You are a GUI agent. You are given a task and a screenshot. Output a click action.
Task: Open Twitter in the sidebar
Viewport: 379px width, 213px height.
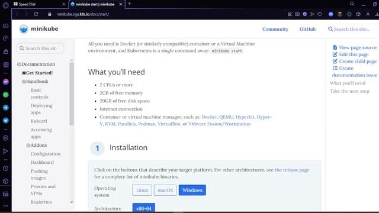(5, 120)
